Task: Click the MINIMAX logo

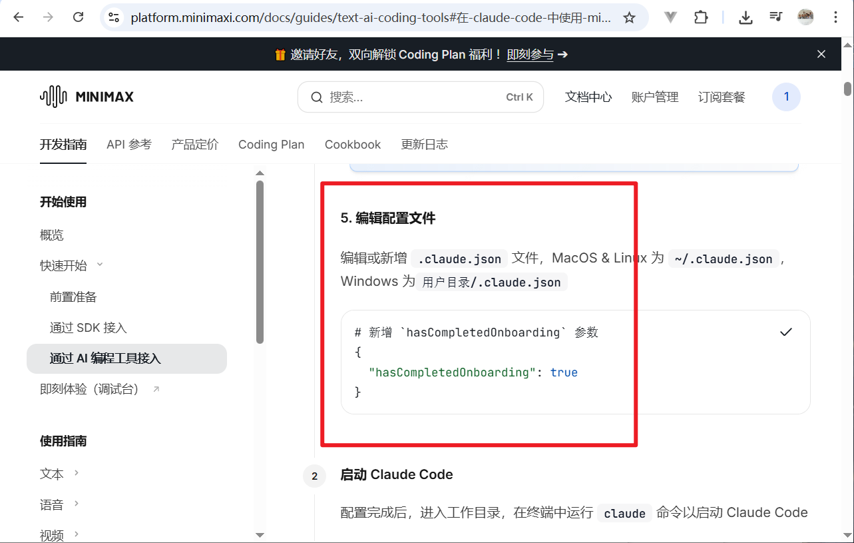Action: point(87,97)
